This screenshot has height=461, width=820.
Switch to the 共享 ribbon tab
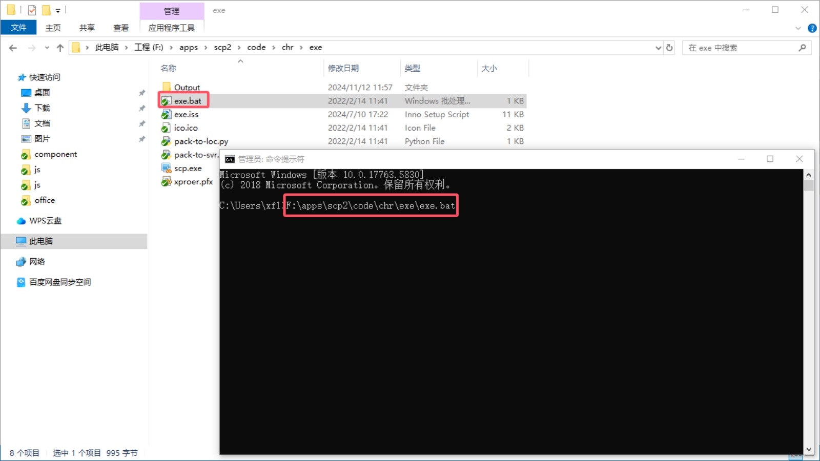pyautogui.click(x=87, y=28)
